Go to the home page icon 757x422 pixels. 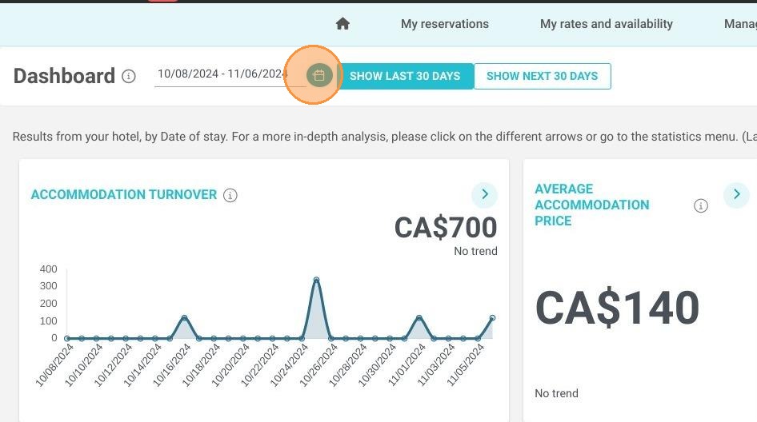click(x=342, y=24)
